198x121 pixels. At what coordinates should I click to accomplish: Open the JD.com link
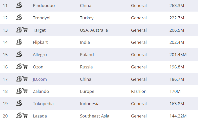coord(40,79)
